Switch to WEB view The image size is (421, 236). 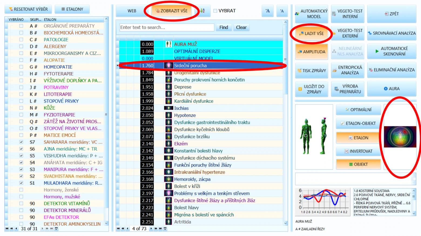pos(132,11)
